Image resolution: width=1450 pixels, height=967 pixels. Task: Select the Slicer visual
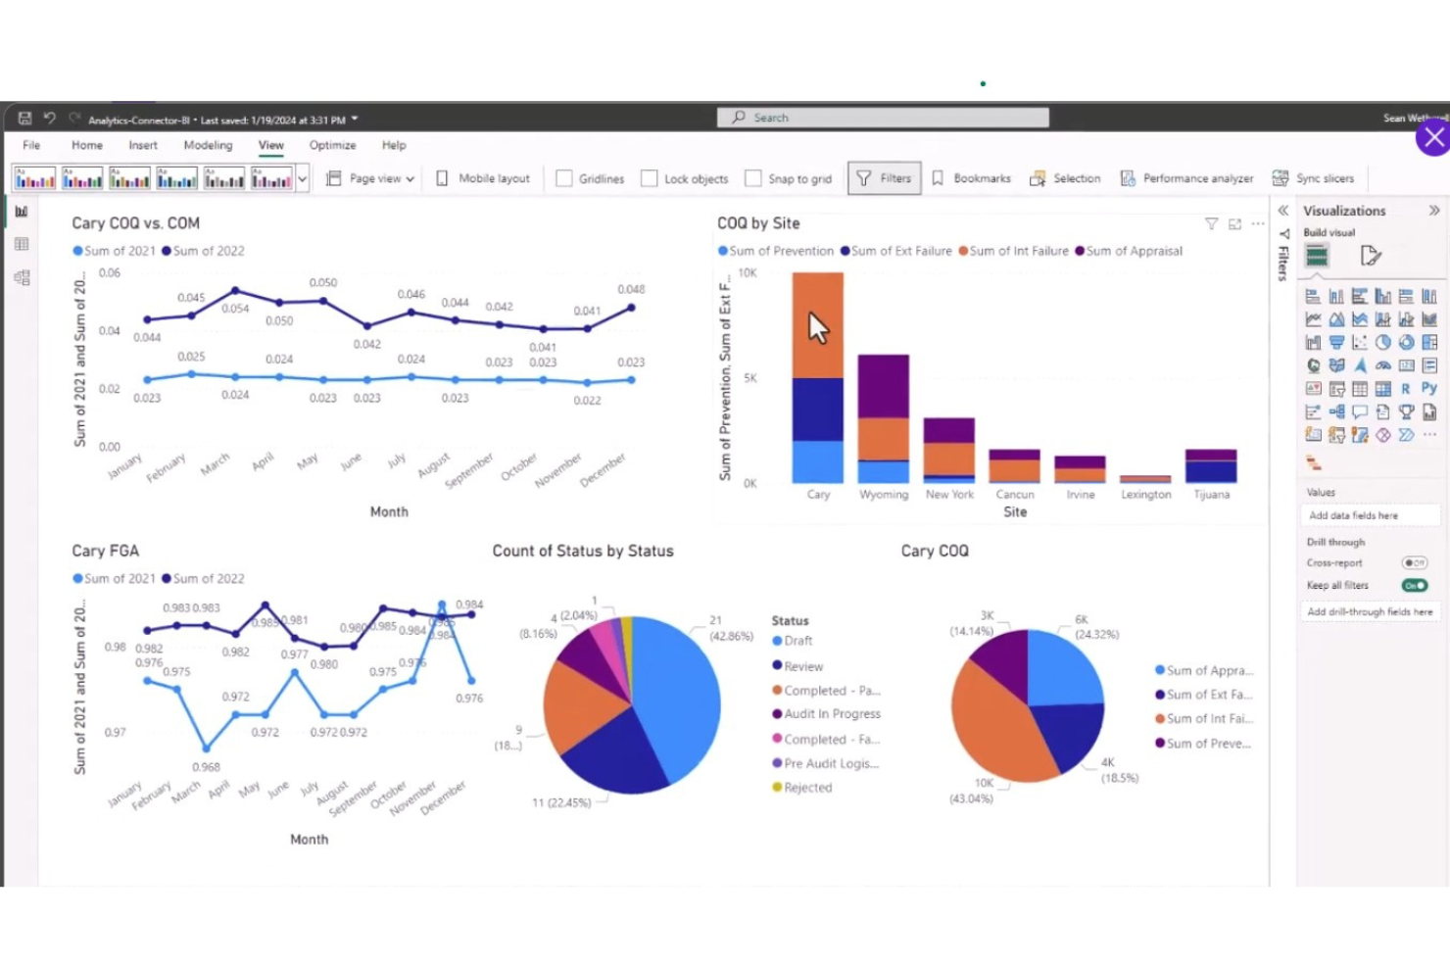[1336, 389]
